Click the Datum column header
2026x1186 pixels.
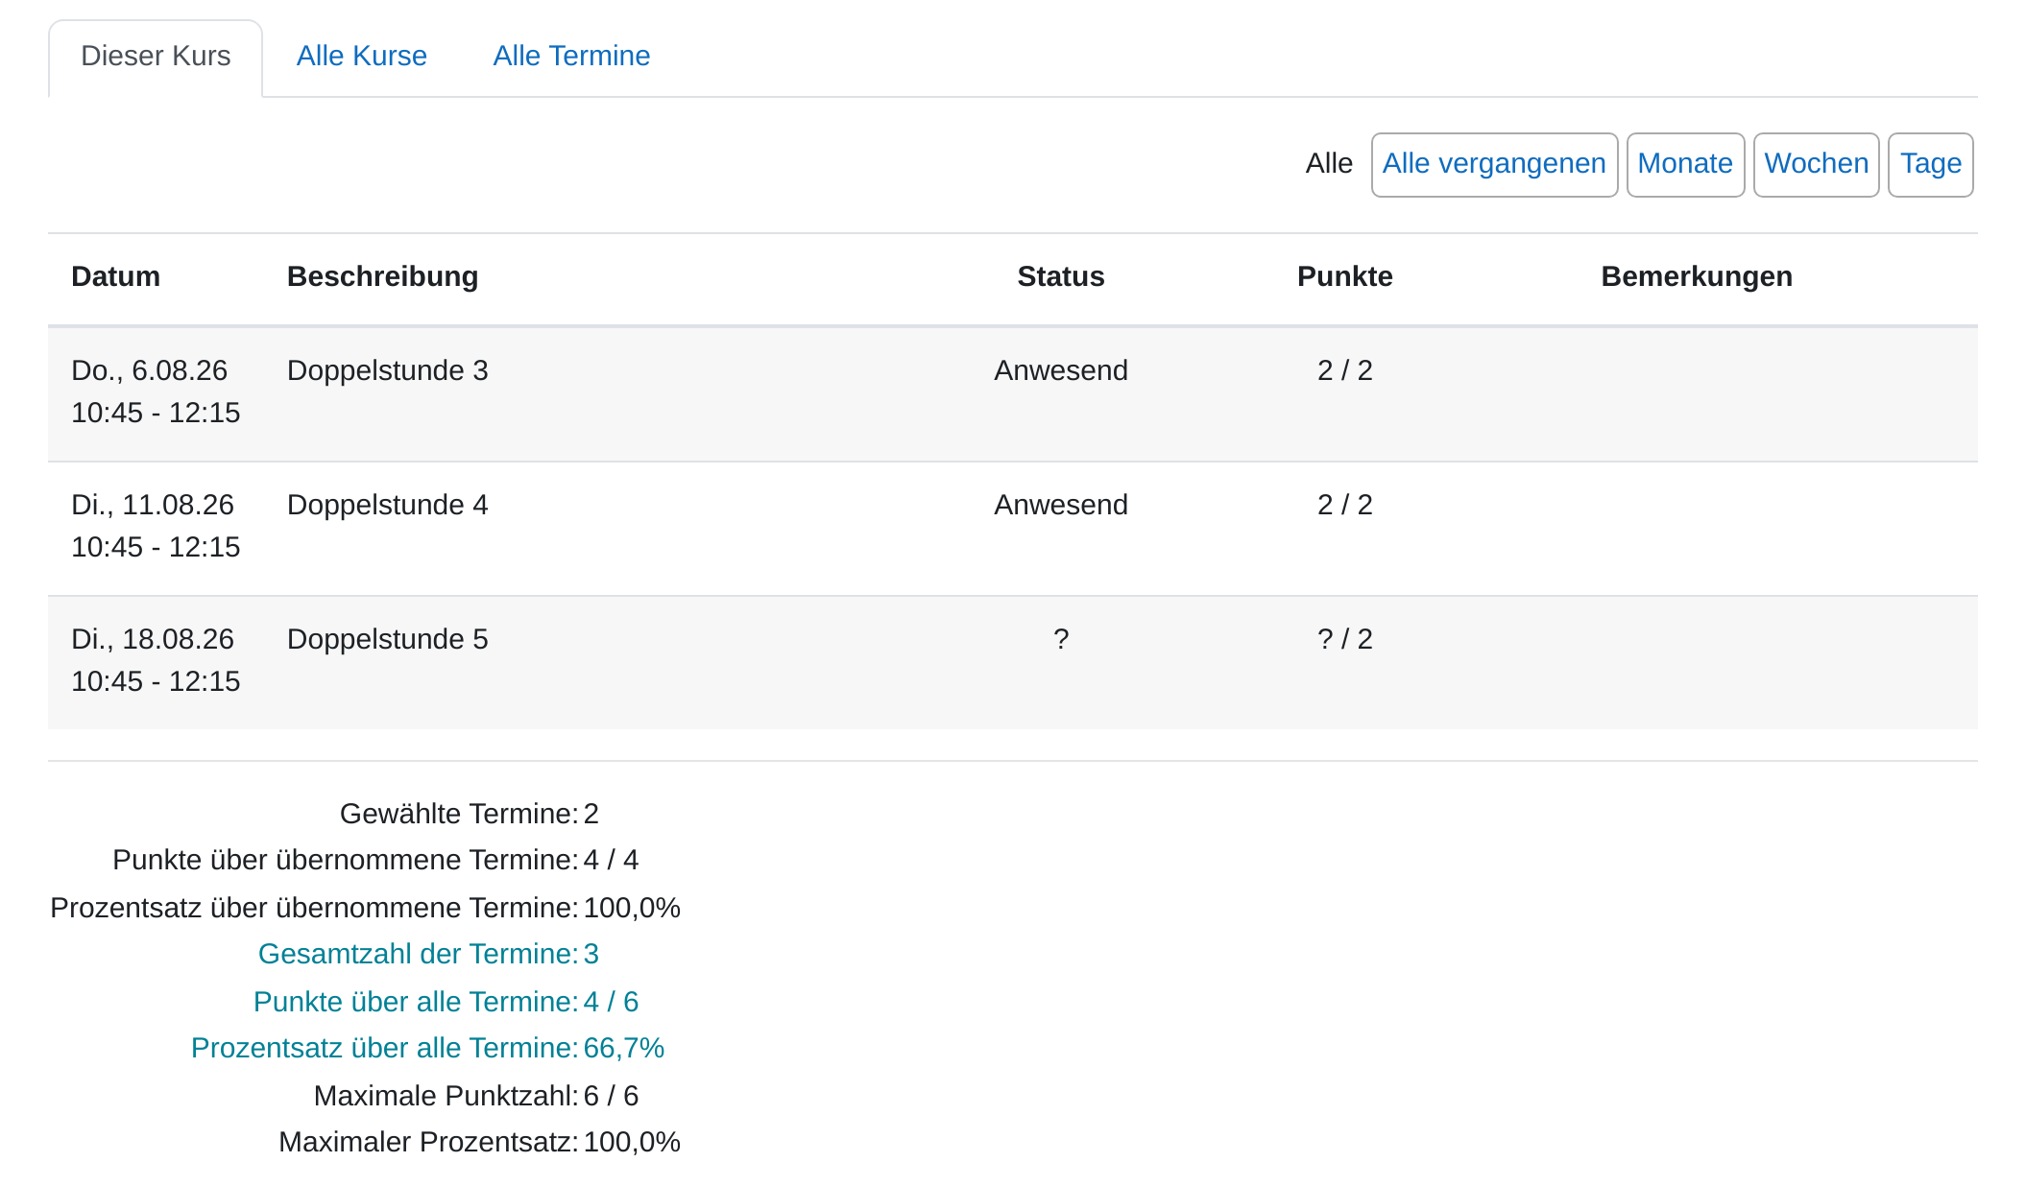(116, 276)
